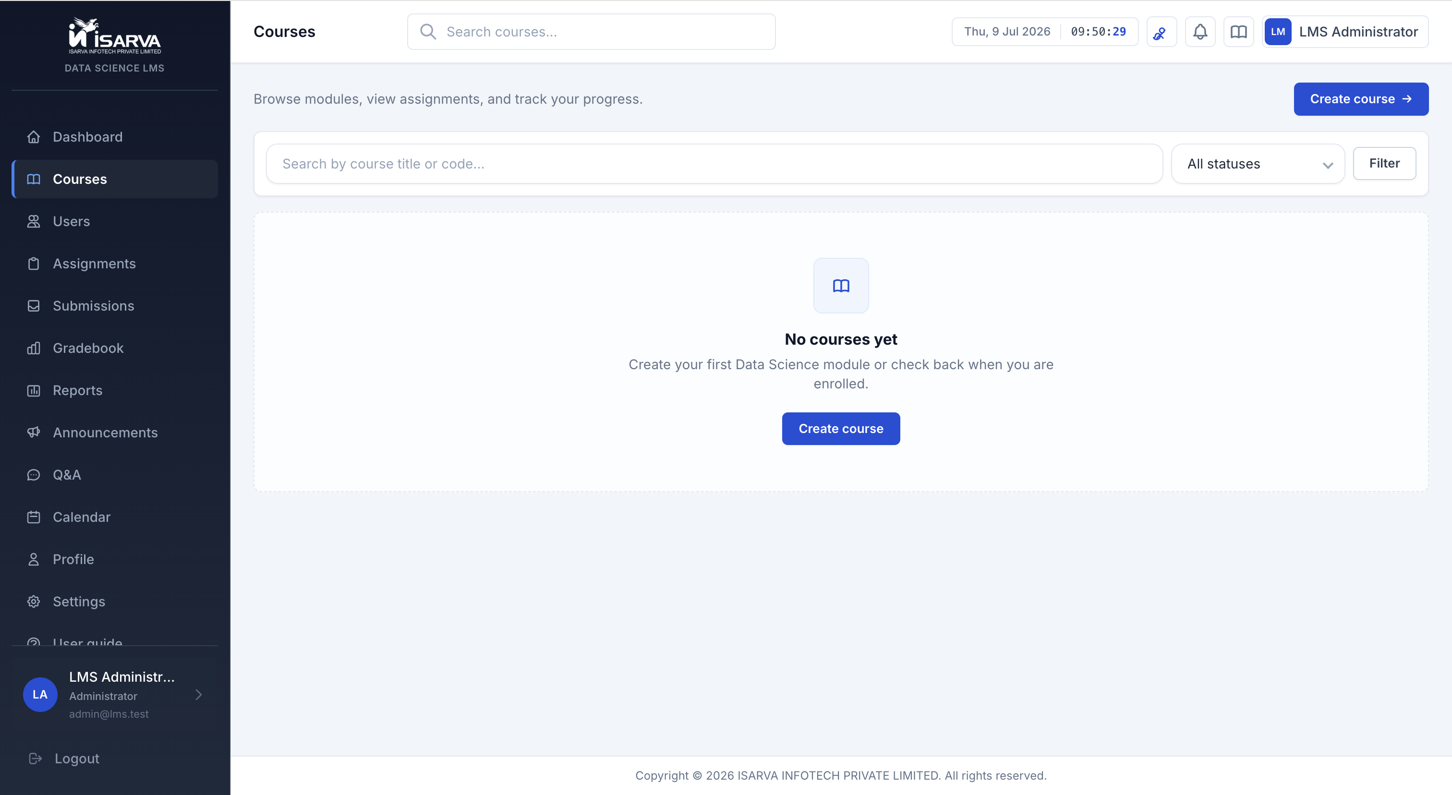
Task: Click the Logout exit icon
Action: click(x=36, y=759)
